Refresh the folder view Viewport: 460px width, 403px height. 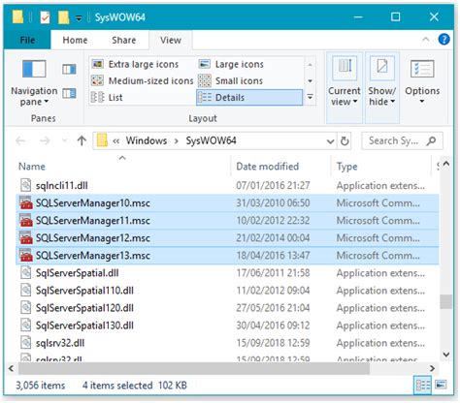pyautogui.click(x=345, y=141)
